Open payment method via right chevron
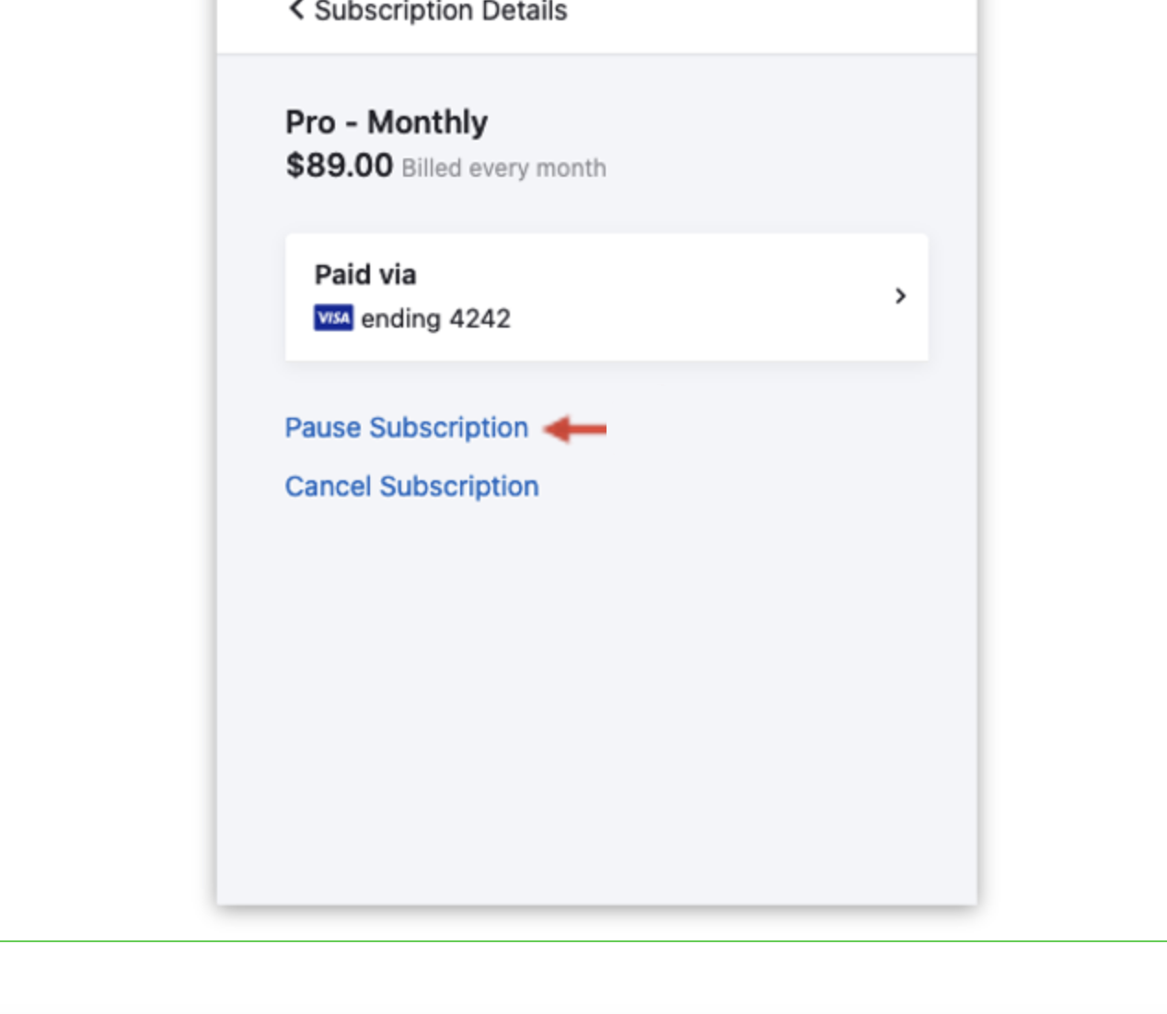The width and height of the screenshot is (1167, 1014). tap(900, 296)
